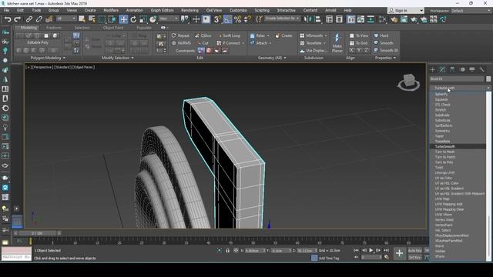This screenshot has width=493, height=277.
Task: Click the time slider showing 0 / 100
Action: [37, 233]
